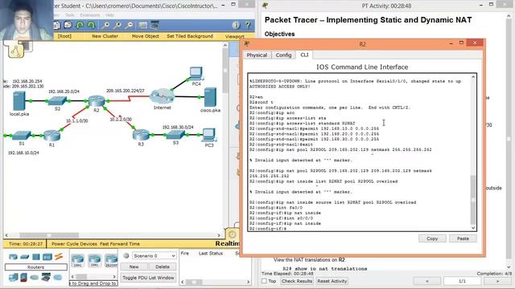The width and height of the screenshot is (515, 289).
Task: Open the Custom Devices Dialog icon
Action: click(x=154, y=25)
